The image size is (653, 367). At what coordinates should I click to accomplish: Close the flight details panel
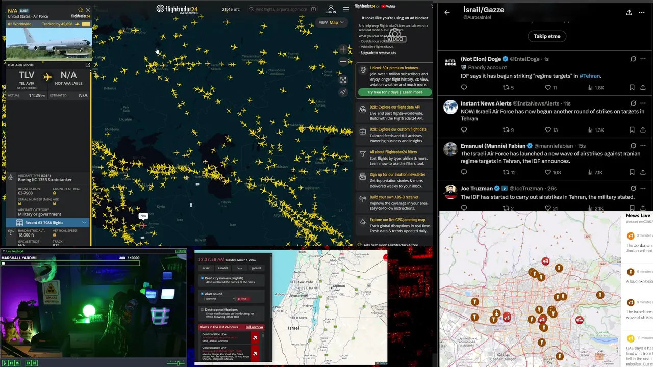click(x=88, y=10)
